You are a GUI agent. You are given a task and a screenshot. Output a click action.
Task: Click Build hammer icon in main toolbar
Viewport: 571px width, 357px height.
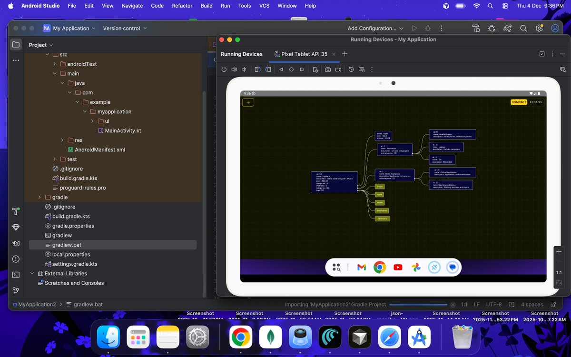476,28
